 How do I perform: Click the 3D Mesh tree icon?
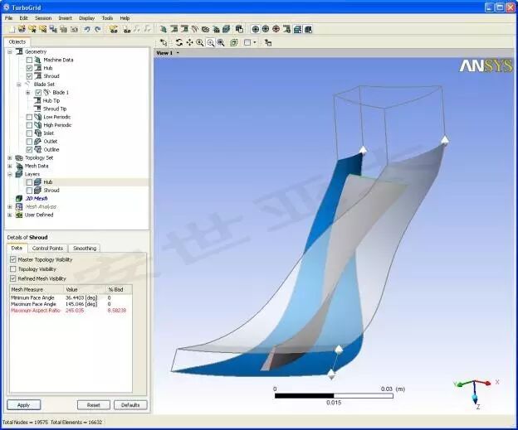[x=19, y=199]
